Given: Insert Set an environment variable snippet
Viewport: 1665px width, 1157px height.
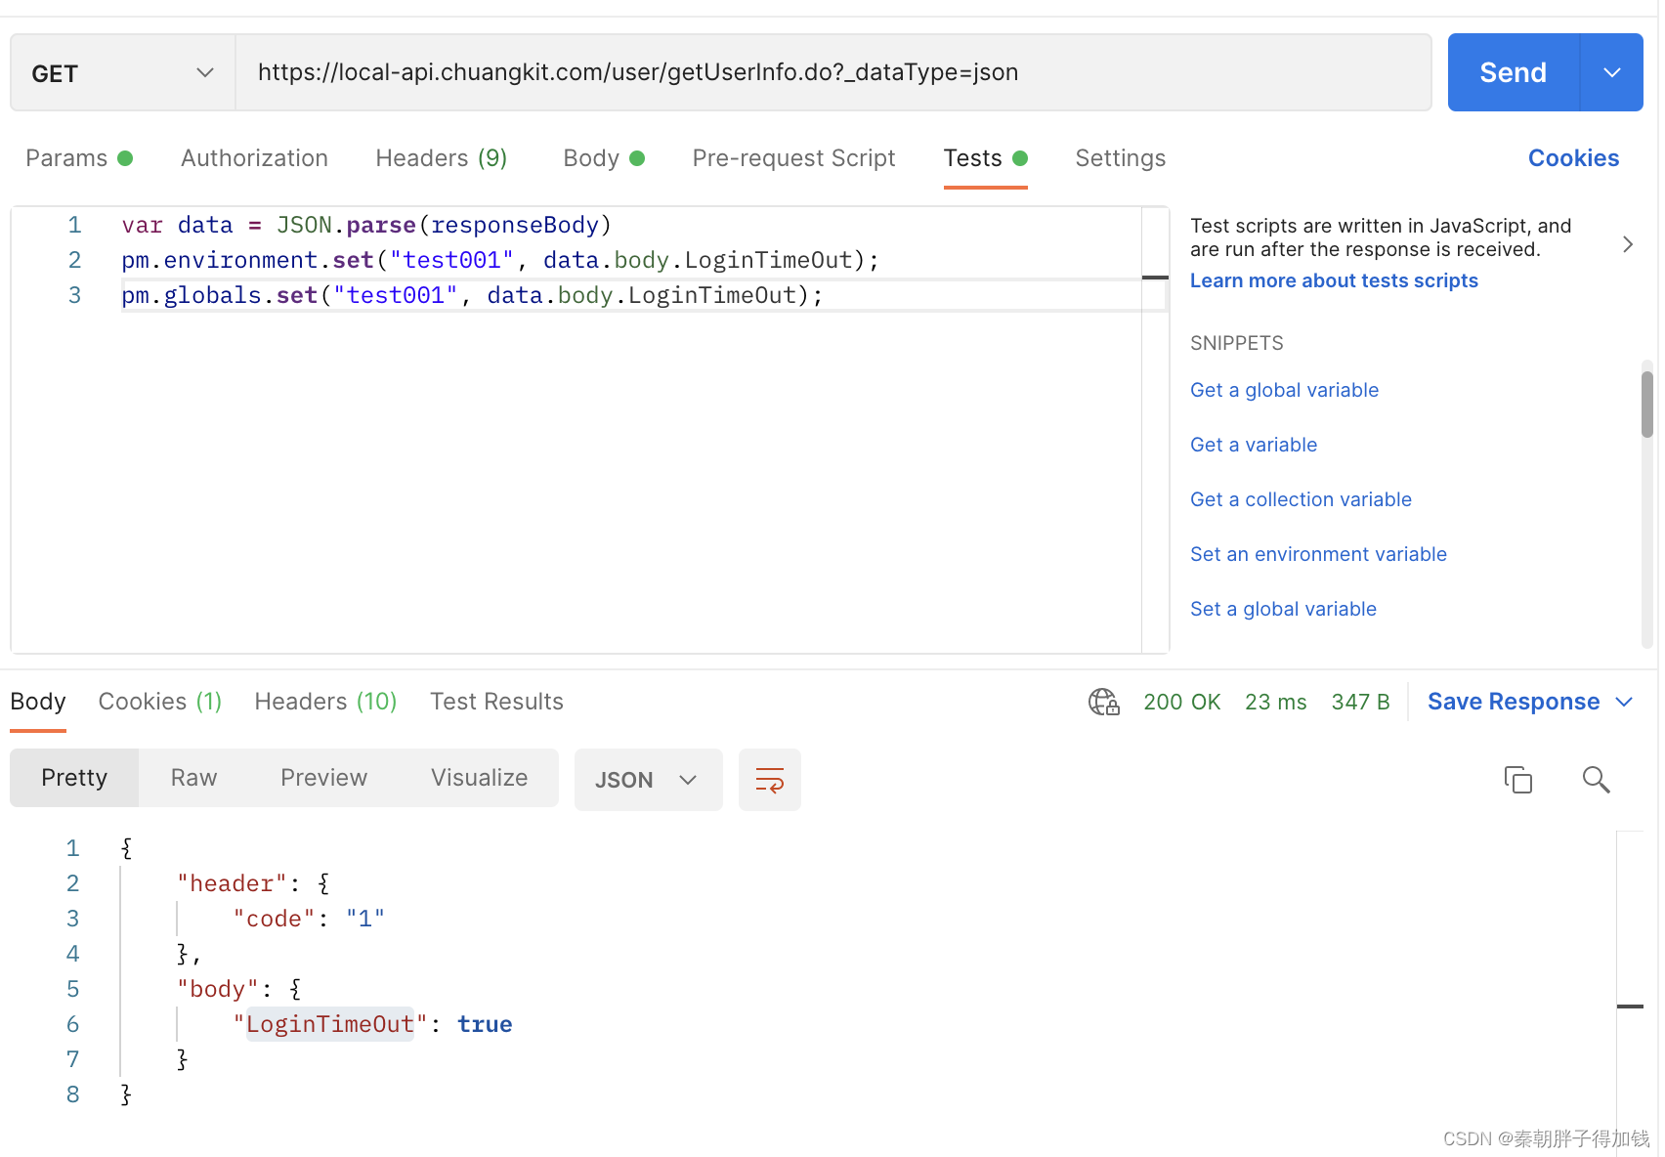Looking at the screenshot, I should point(1318,554).
